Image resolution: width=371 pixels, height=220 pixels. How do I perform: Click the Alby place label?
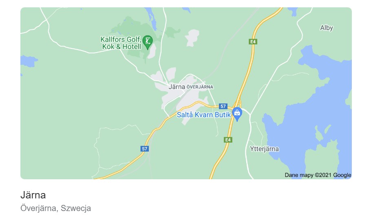tap(327, 28)
